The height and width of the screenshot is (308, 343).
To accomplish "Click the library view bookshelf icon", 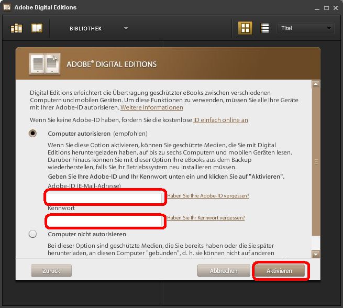I will click(17, 28).
